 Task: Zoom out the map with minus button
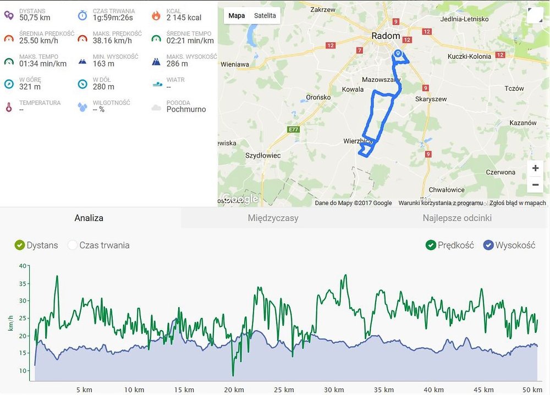point(535,185)
